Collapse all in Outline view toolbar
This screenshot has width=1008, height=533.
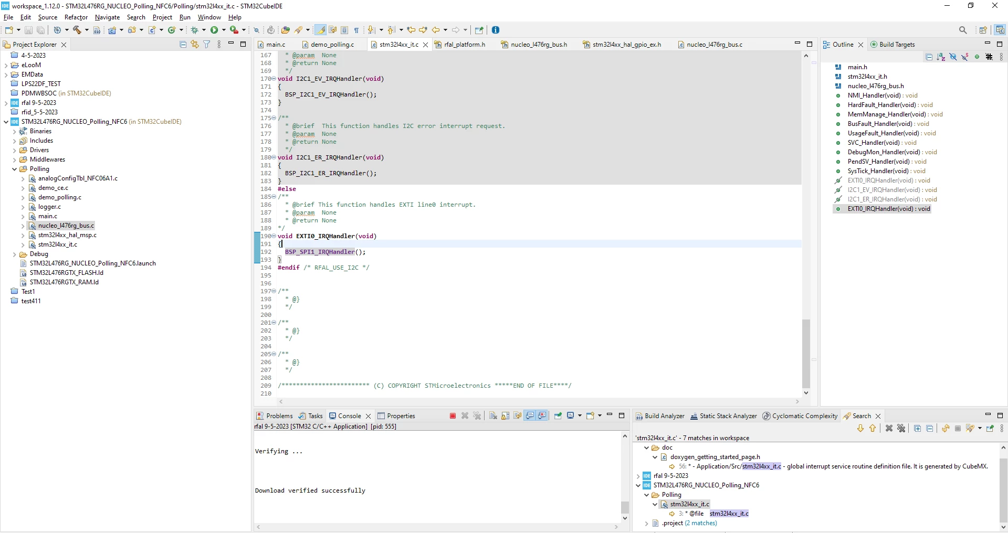coord(929,57)
